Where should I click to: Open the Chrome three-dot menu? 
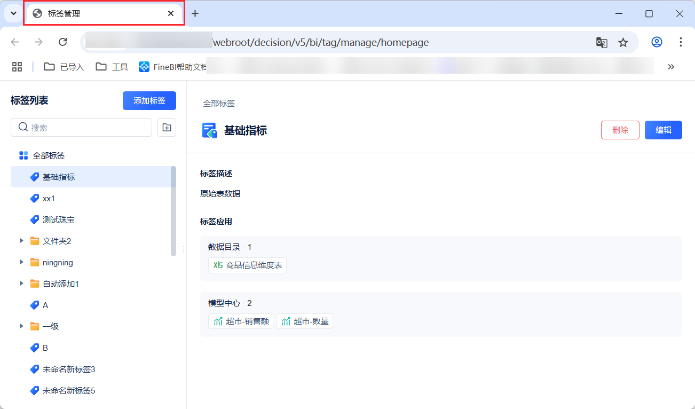[x=681, y=42]
